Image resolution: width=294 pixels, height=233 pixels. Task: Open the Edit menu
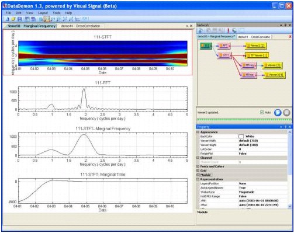coord(18,13)
